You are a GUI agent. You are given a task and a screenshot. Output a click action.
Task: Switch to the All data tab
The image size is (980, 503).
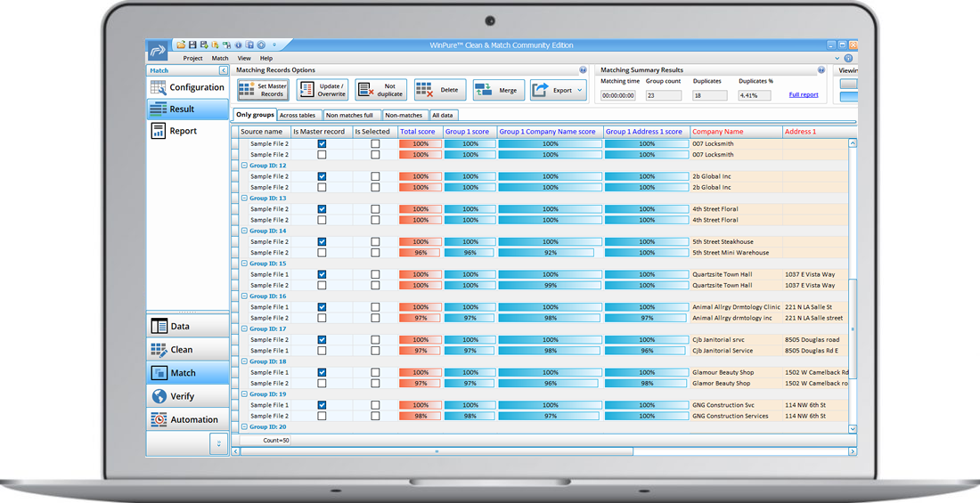pos(443,115)
